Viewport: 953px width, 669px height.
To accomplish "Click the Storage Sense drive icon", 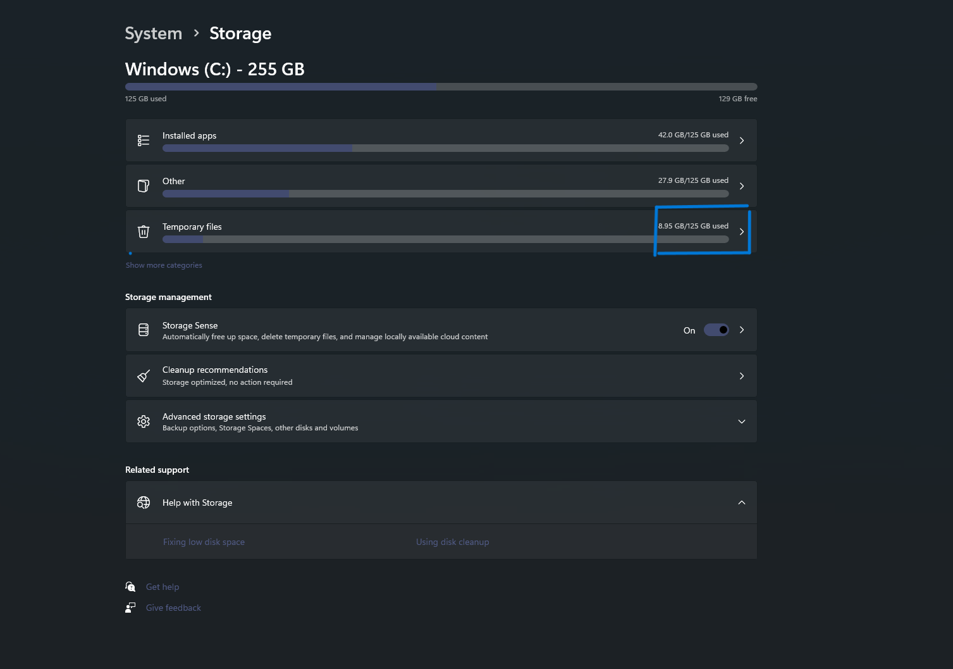I will (144, 330).
